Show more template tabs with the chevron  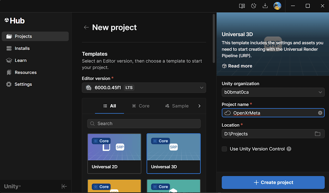pyautogui.click(x=199, y=106)
